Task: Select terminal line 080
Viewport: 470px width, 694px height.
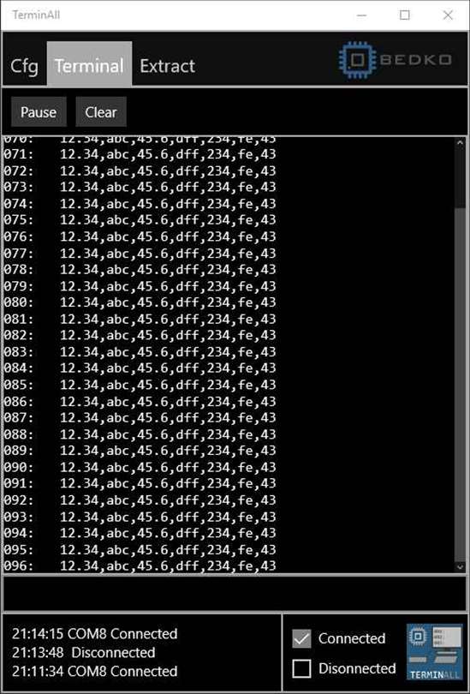Action: coord(140,302)
